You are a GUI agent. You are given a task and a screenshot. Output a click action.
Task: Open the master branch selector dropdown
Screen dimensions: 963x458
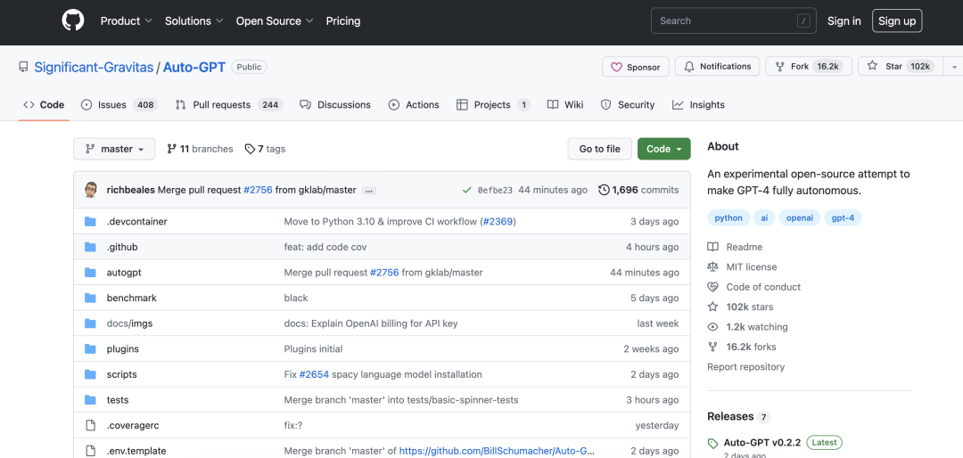point(114,149)
